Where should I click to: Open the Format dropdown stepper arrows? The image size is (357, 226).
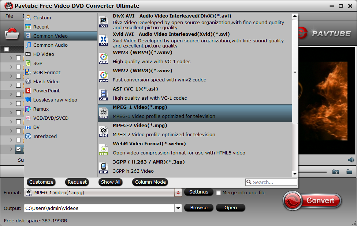point(178,193)
